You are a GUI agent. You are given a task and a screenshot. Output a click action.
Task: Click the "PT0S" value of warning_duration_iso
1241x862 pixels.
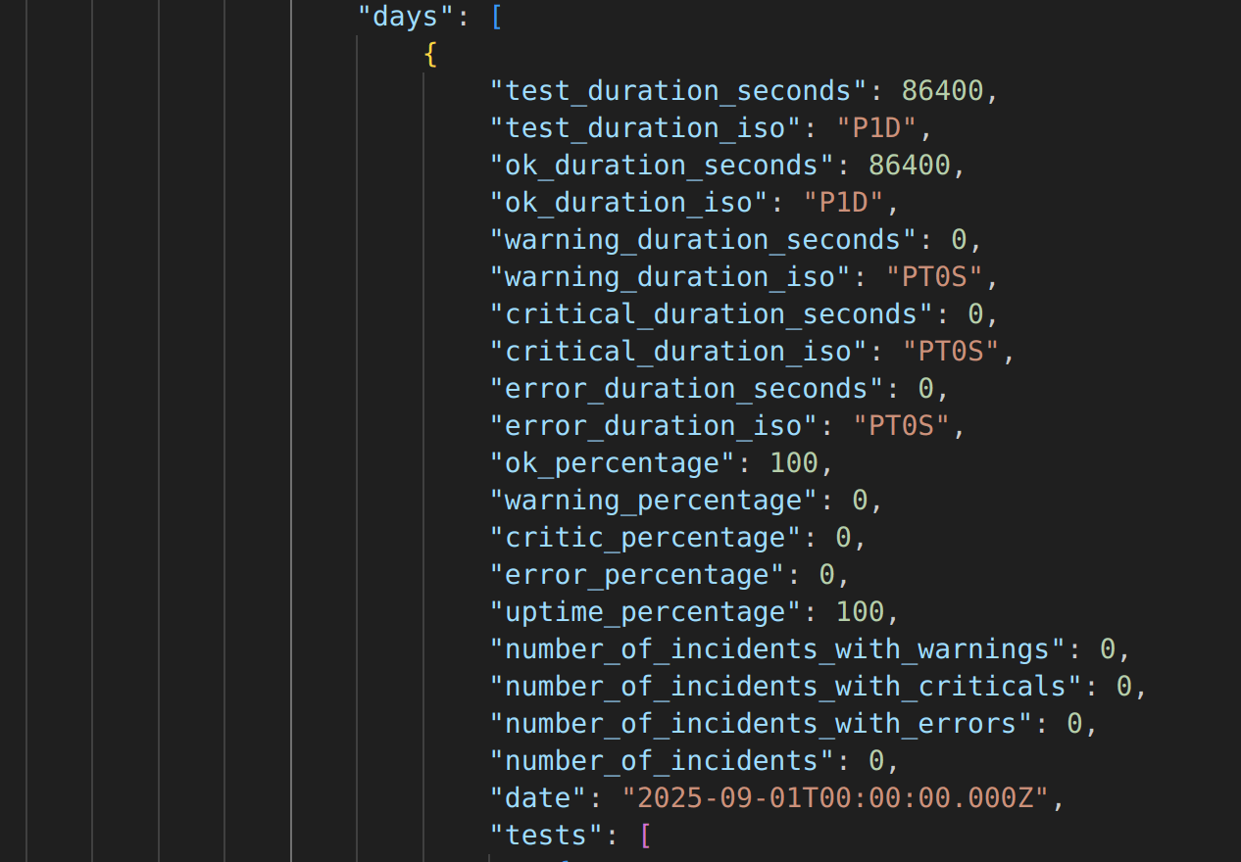click(934, 277)
